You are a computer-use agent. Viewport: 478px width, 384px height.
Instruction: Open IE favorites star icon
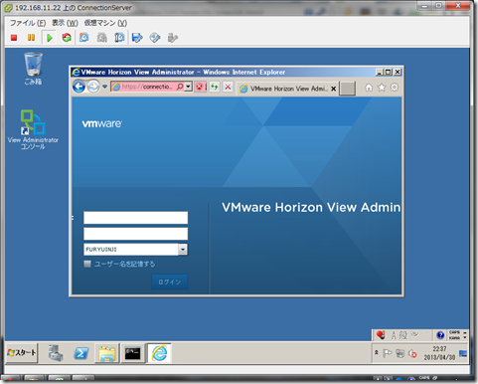tap(382, 88)
